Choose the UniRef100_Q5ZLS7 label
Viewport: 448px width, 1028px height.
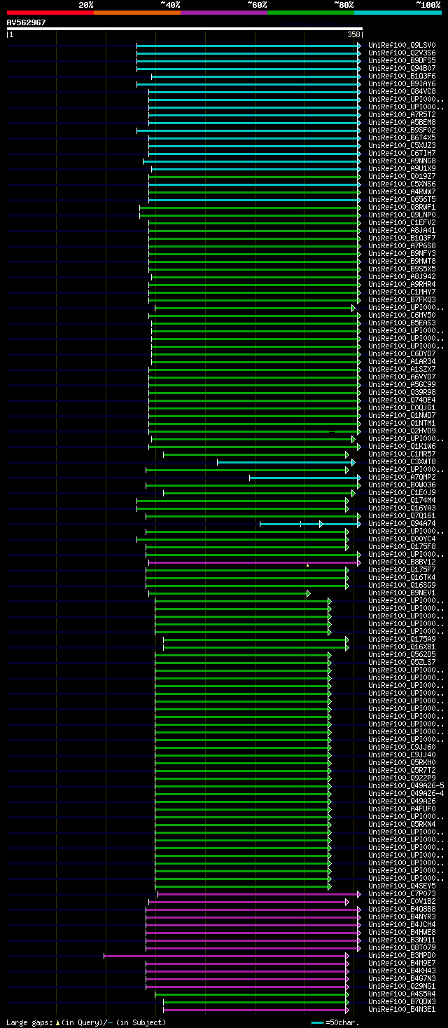click(x=402, y=663)
